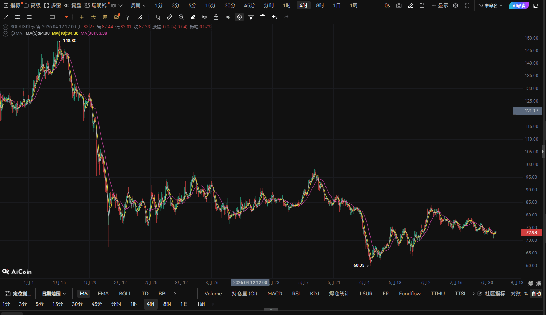546x315 pixels.
Task: Collapse the MA indicator legend row
Action: [5, 33]
